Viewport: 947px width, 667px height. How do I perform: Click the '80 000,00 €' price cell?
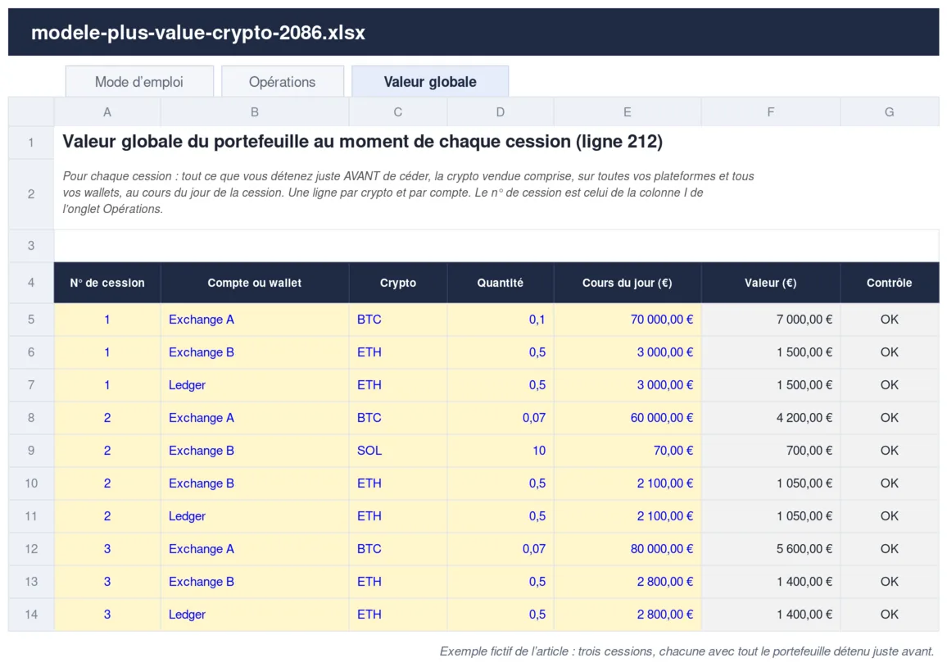tap(628, 549)
